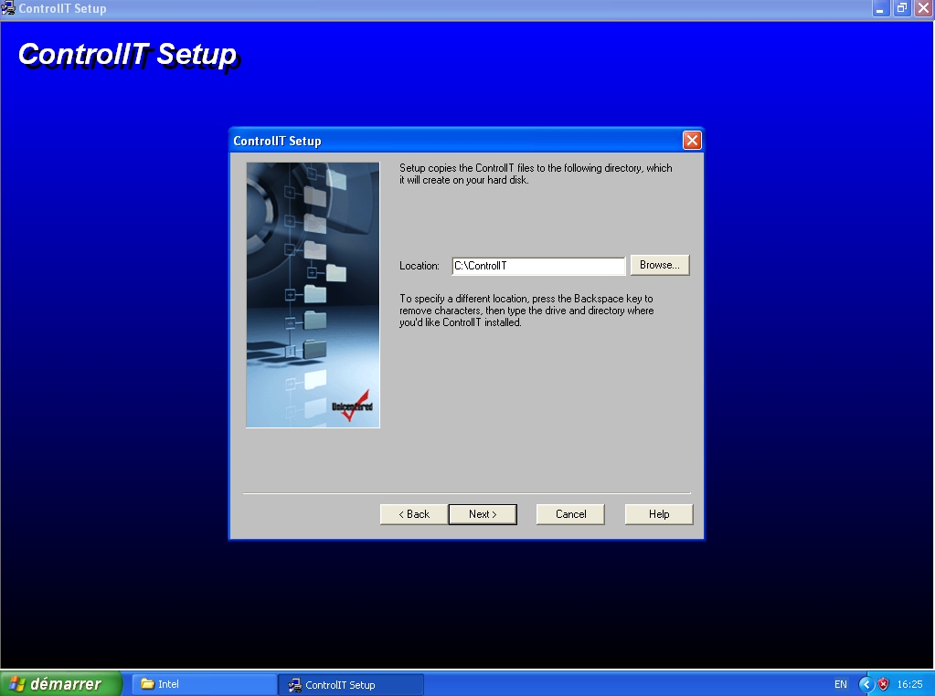Click into the Location path field
The height and width of the screenshot is (696, 935).
pos(538,266)
